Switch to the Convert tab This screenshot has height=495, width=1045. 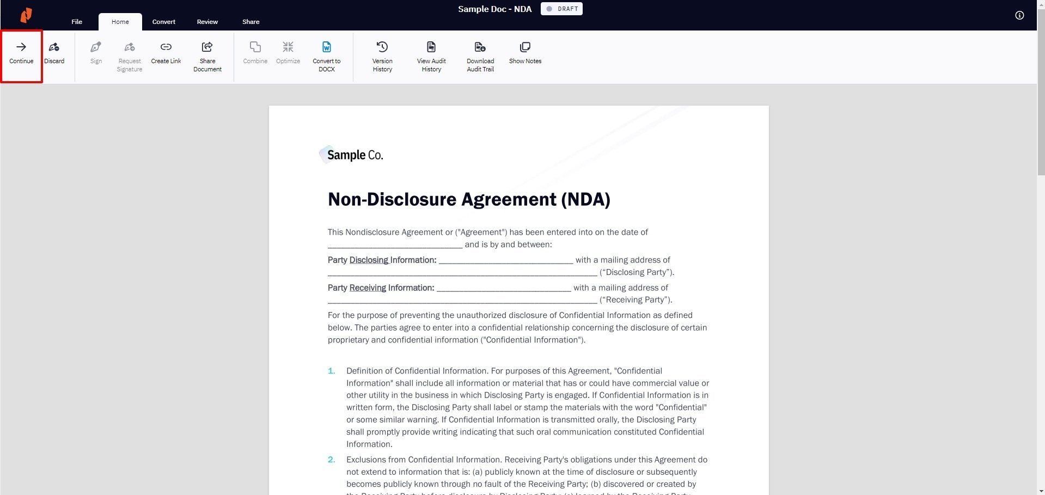[163, 22]
